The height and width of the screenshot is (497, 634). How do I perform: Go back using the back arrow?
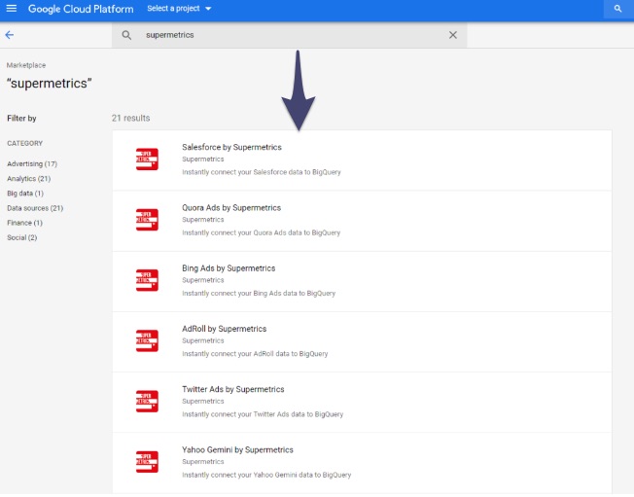click(x=10, y=35)
